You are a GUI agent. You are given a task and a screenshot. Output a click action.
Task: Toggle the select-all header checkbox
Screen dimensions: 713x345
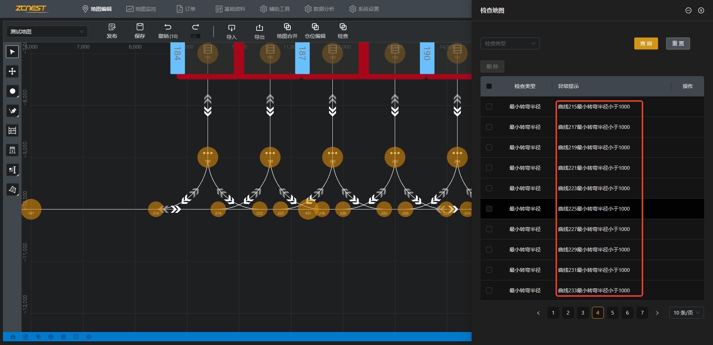(x=489, y=86)
